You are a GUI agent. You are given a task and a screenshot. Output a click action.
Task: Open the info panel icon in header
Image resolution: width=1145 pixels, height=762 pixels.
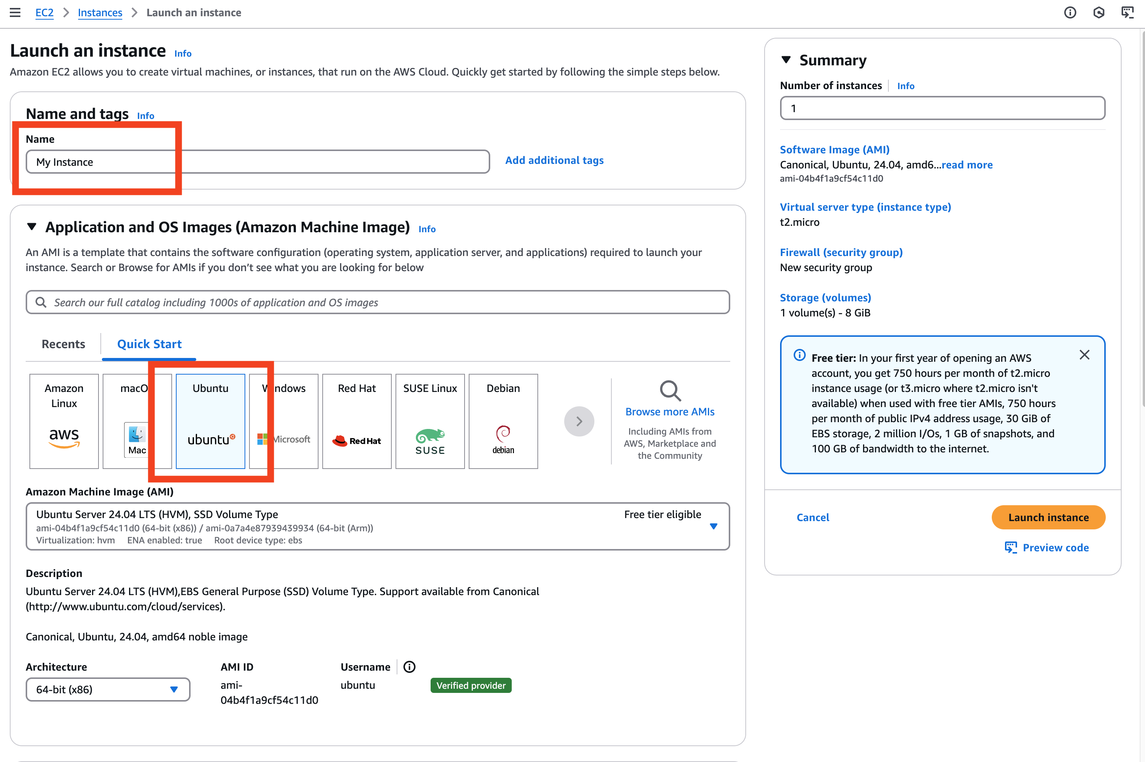point(1070,12)
